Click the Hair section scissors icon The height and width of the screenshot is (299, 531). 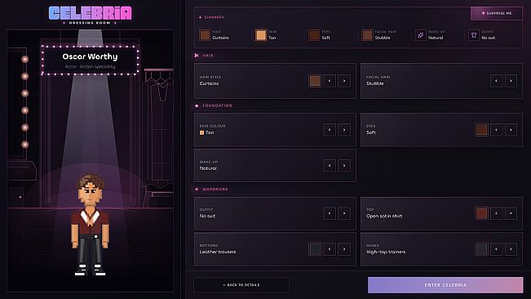[197, 56]
